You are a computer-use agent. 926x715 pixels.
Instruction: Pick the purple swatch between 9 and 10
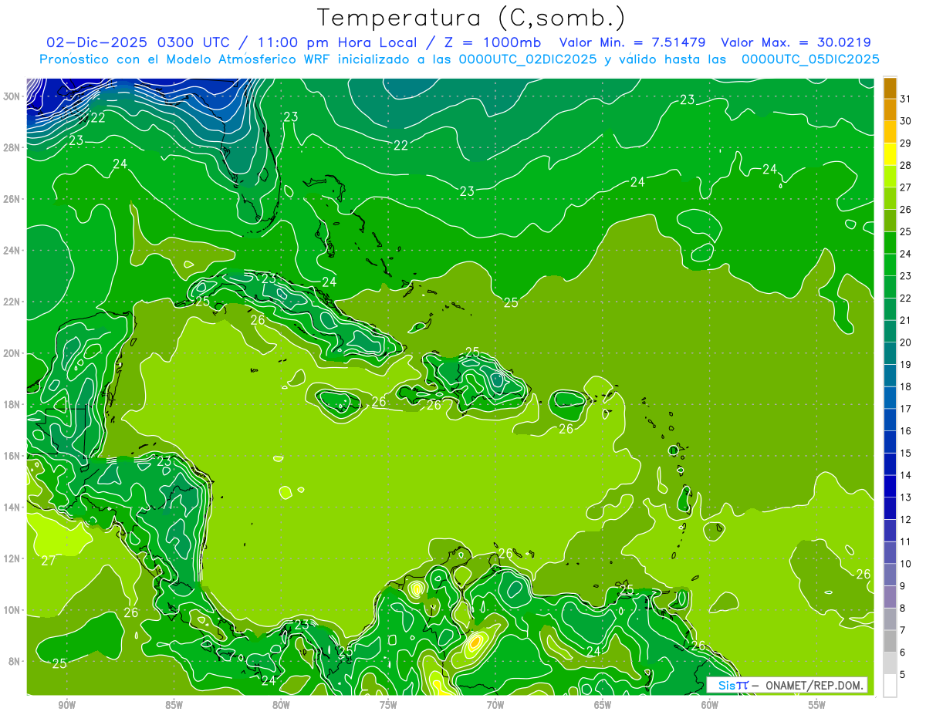tap(890, 575)
